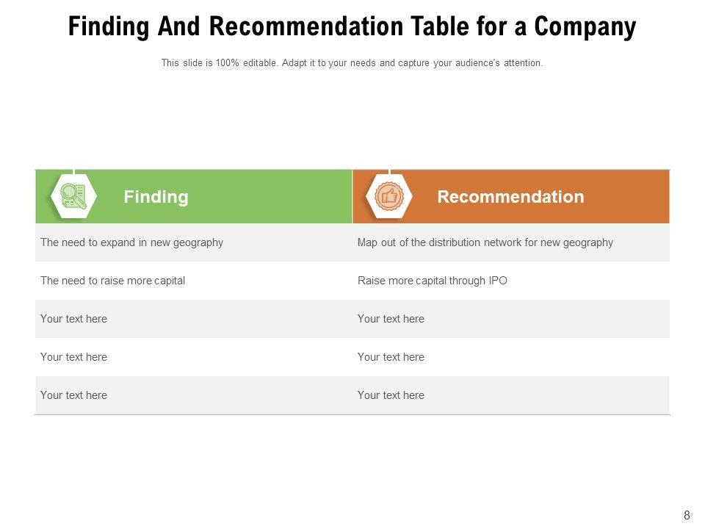Viewport: 705px width, 529px height.
Task: Select second 'Your text here' under Finding
Action: [73, 357]
